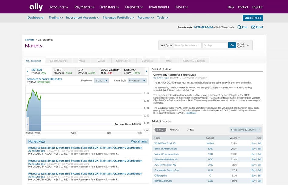The image size is (288, 185).
Task: Show next indexes with right arrow
Action: click(146, 71)
